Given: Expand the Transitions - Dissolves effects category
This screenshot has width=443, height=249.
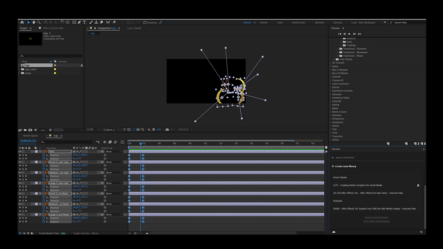Looking at the screenshot, I should 337,49.
